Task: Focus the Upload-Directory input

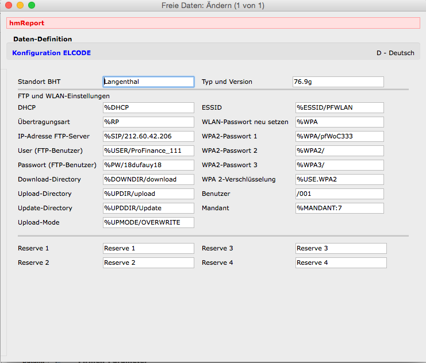Action: [x=148, y=194]
